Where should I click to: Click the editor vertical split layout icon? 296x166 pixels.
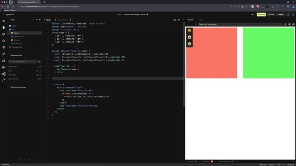tap(179, 20)
